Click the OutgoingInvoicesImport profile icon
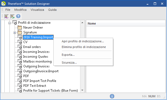The width and height of the screenshot is (167, 100). (20, 71)
